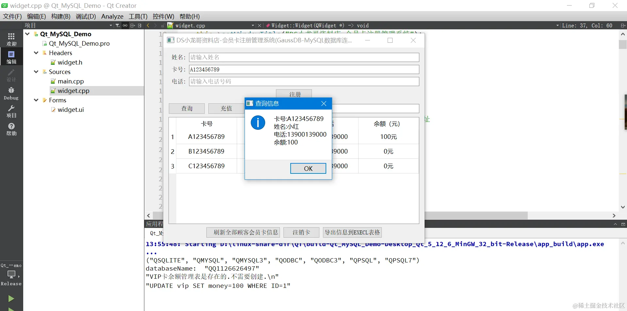The width and height of the screenshot is (627, 311).
Task: Open the 构建(B) menu
Action: pos(61,16)
